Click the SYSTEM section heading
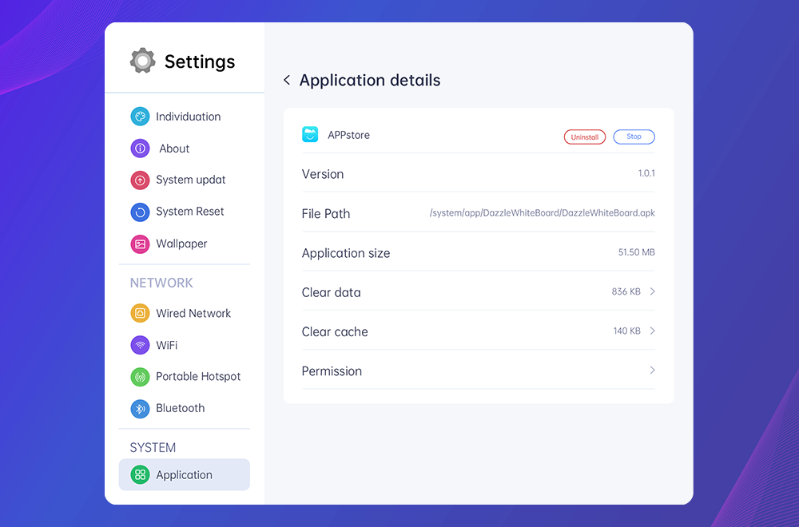Screen dimensions: 799x527 coord(153,448)
